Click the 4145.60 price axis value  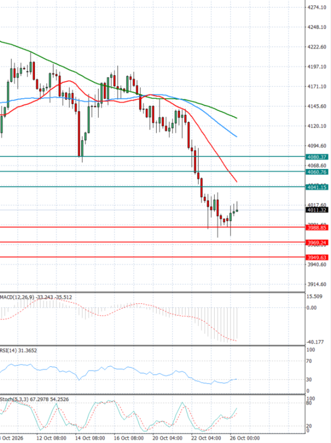317,106
